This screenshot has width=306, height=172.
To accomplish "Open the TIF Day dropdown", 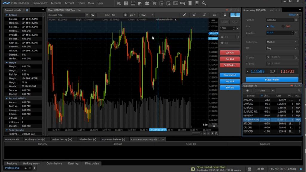I will click(x=282, y=48).
